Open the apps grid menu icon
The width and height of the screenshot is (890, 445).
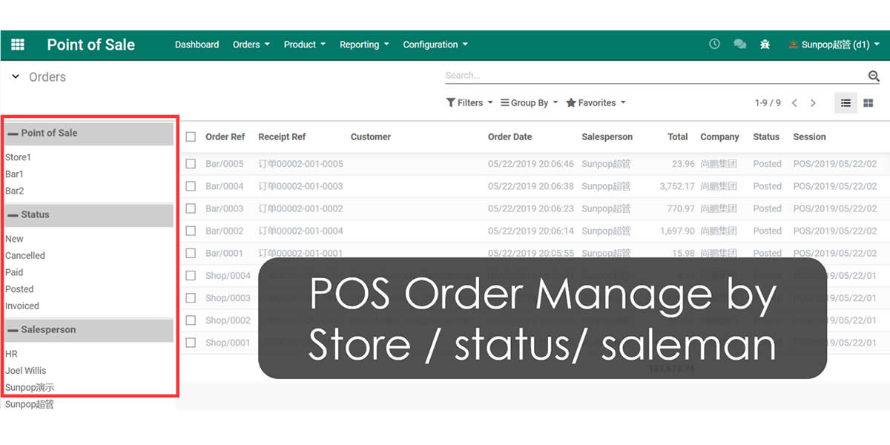pos(17,44)
